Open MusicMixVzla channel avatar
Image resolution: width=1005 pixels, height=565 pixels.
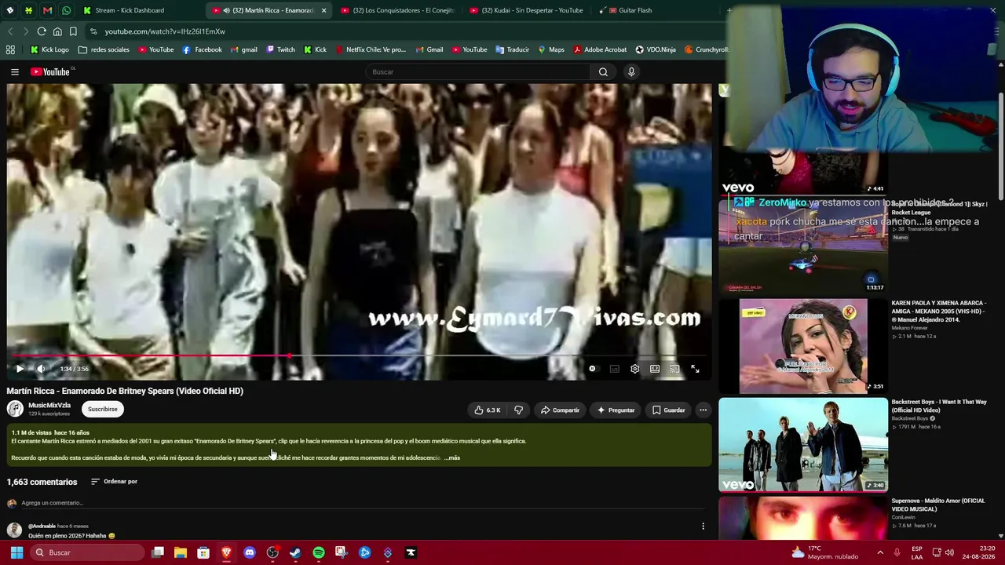tap(15, 409)
